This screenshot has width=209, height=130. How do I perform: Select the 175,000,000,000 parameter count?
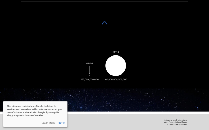[90, 79]
